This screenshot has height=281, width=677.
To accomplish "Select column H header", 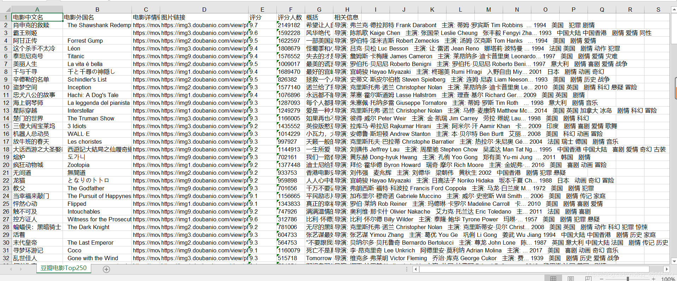I will click(x=347, y=10).
